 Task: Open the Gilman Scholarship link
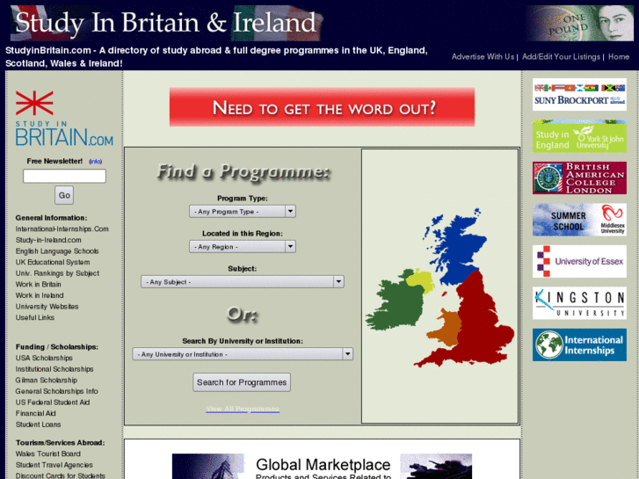(x=46, y=380)
